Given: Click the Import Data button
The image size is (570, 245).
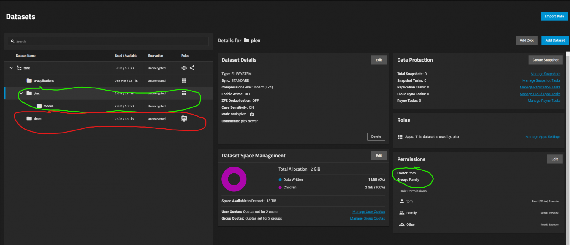Looking at the screenshot, I should coord(554,16).
